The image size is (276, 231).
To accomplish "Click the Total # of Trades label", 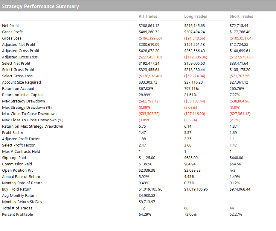I will 17,208.
